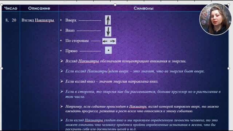233x131 pixels.
Task: Click the middle-left selection handle of the table
Action: [1, 68]
